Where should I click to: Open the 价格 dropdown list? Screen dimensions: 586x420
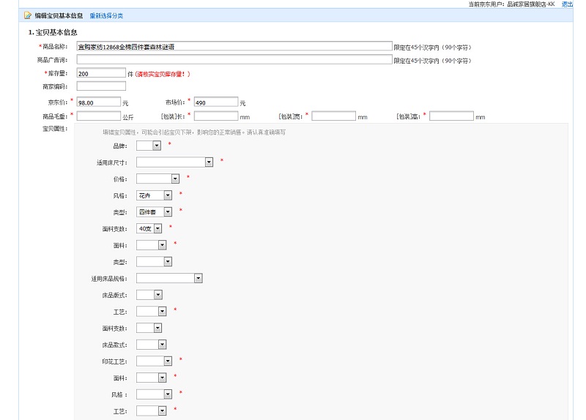point(157,179)
